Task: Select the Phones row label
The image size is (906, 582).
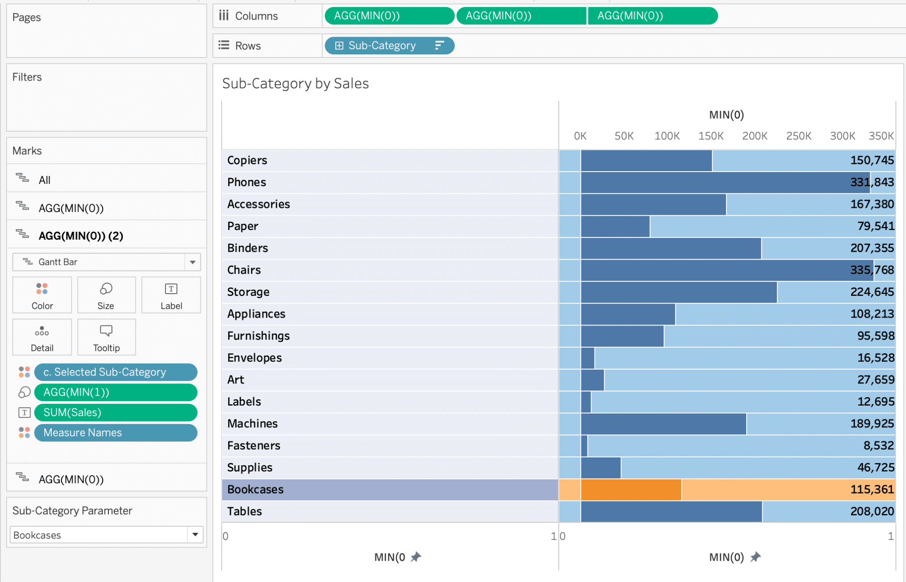Action: (246, 182)
